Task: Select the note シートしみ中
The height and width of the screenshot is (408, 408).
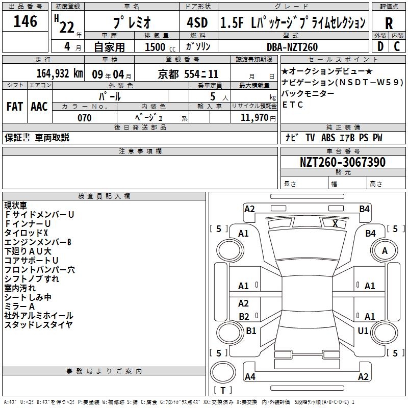Action: (x=28, y=297)
